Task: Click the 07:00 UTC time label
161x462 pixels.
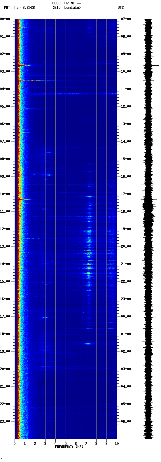Action: [126, 19]
